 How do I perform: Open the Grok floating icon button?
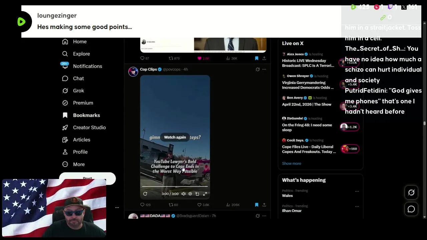pyautogui.click(x=411, y=192)
